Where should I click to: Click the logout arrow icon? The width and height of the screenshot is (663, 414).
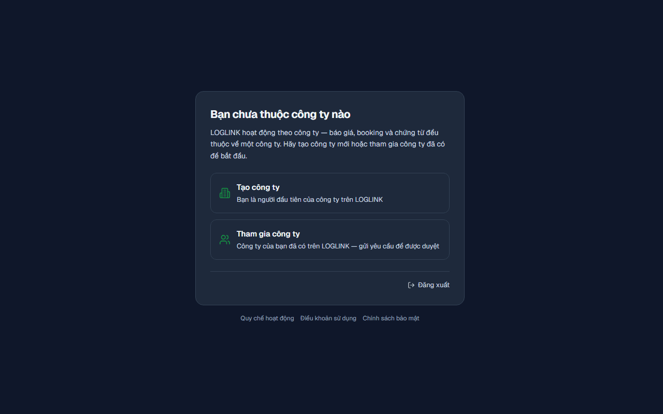coord(411,285)
